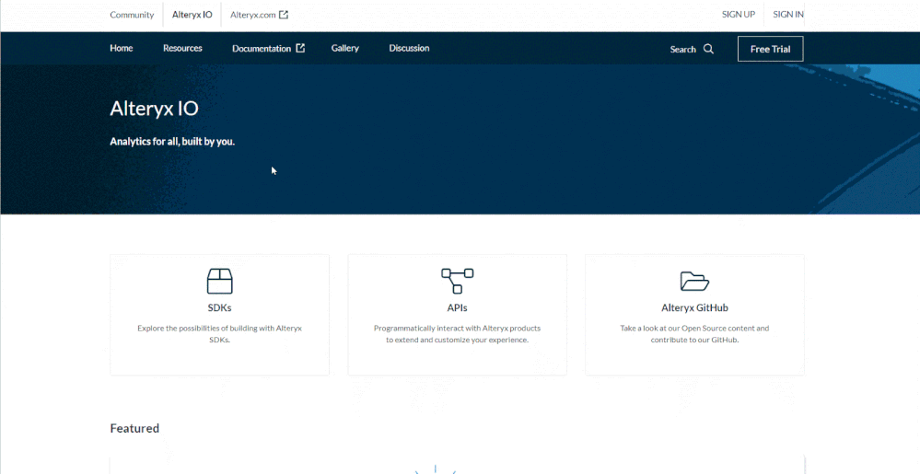
Task: Click the Featured section heading
Action: click(134, 428)
